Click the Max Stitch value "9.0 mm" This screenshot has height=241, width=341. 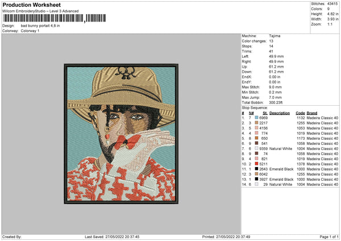coord(275,87)
